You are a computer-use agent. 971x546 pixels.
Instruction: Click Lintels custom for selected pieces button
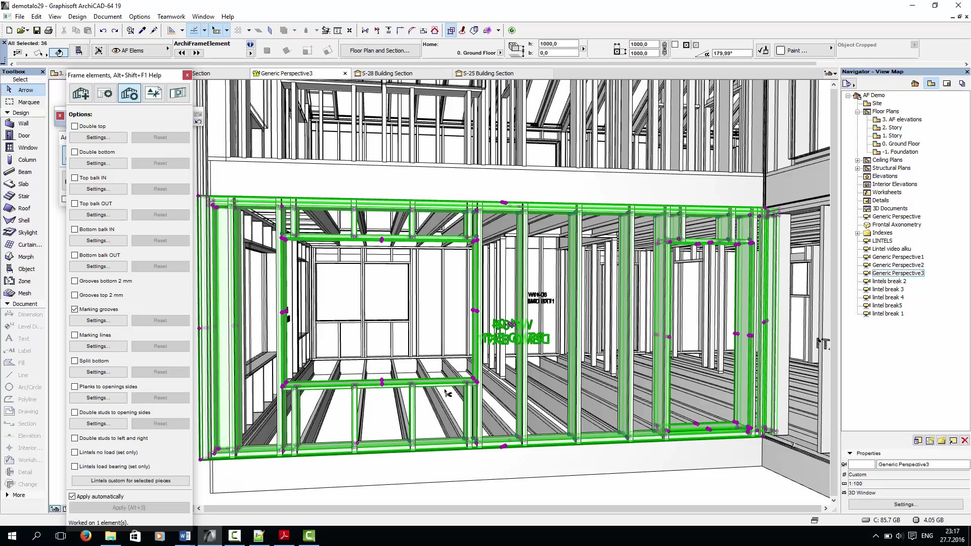tap(130, 480)
